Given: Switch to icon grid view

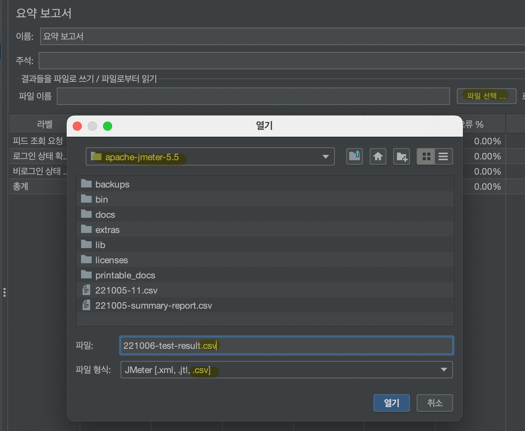Looking at the screenshot, I should click(426, 156).
